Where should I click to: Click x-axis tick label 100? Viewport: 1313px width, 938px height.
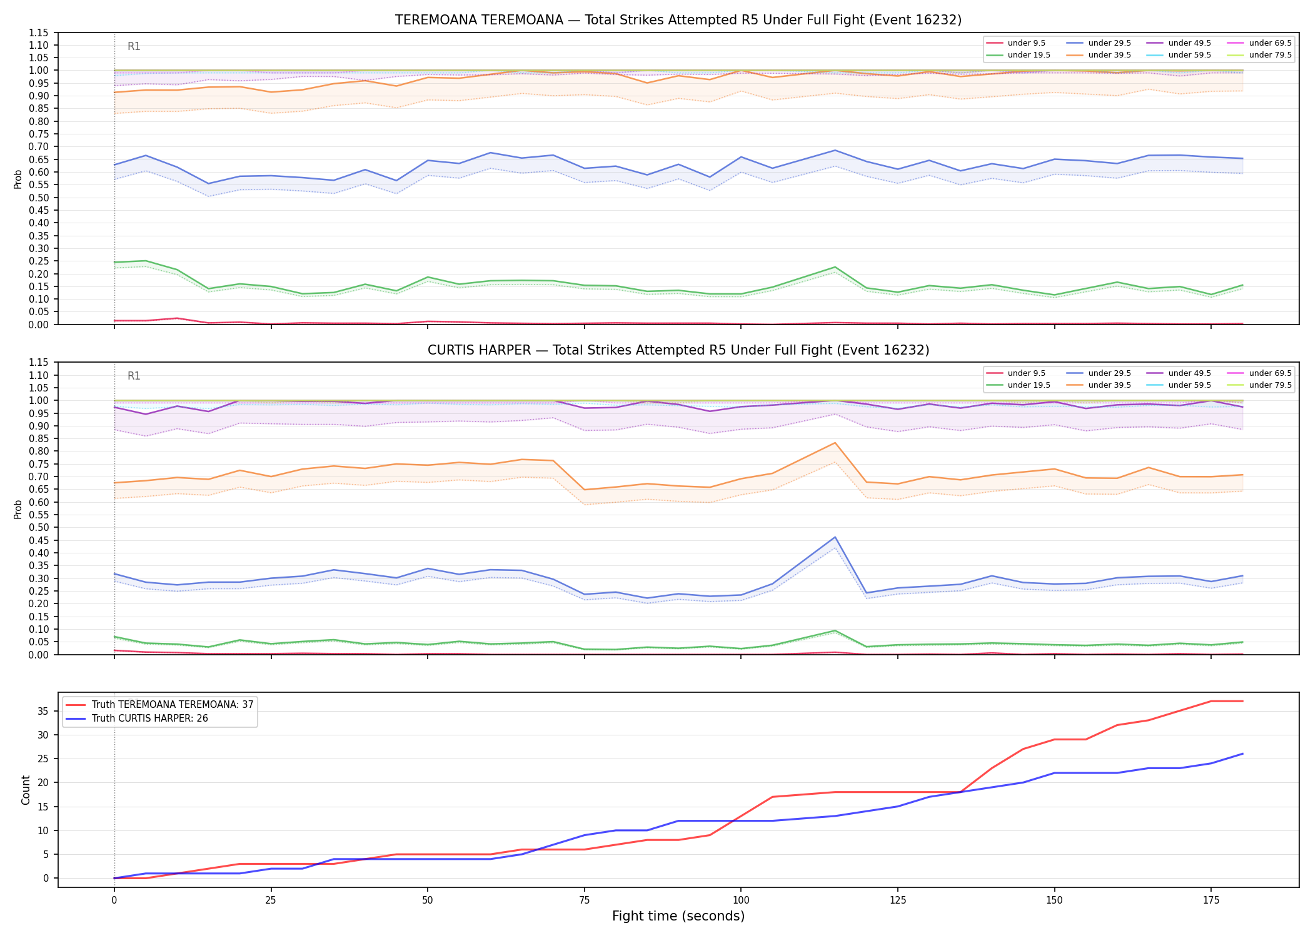(x=740, y=900)
